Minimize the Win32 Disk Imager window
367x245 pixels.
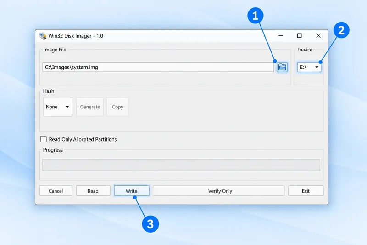[x=280, y=36]
